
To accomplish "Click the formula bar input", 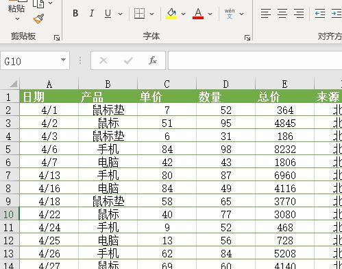I will tap(255, 60).
